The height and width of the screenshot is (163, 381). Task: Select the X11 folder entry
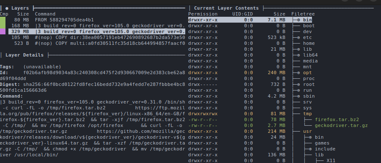(x=331, y=160)
